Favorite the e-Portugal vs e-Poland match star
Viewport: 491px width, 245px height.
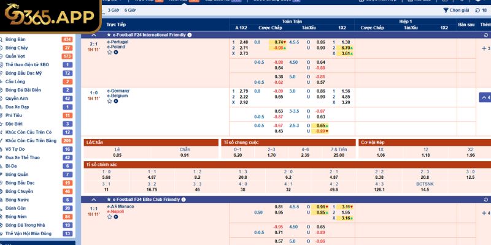coord(110,52)
